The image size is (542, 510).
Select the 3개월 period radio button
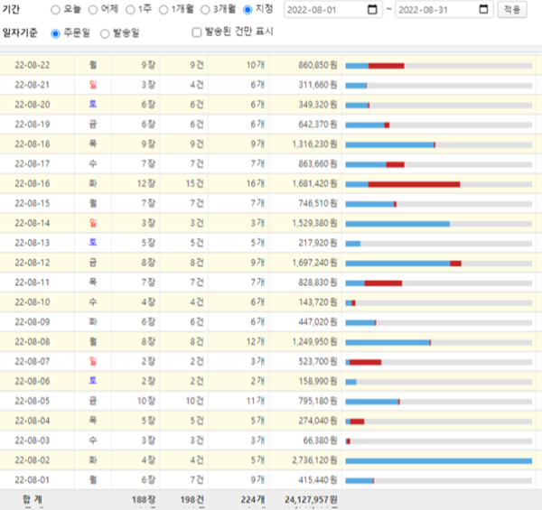point(205,10)
